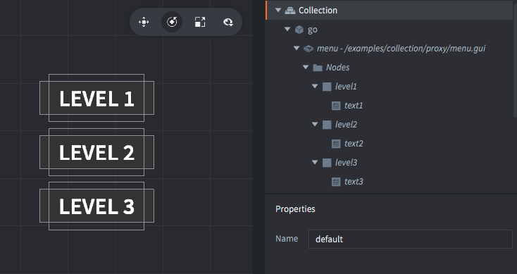The height and width of the screenshot is (274, 517).
Task: Collapse the Nodes folder
Action: tap(306, 67)
